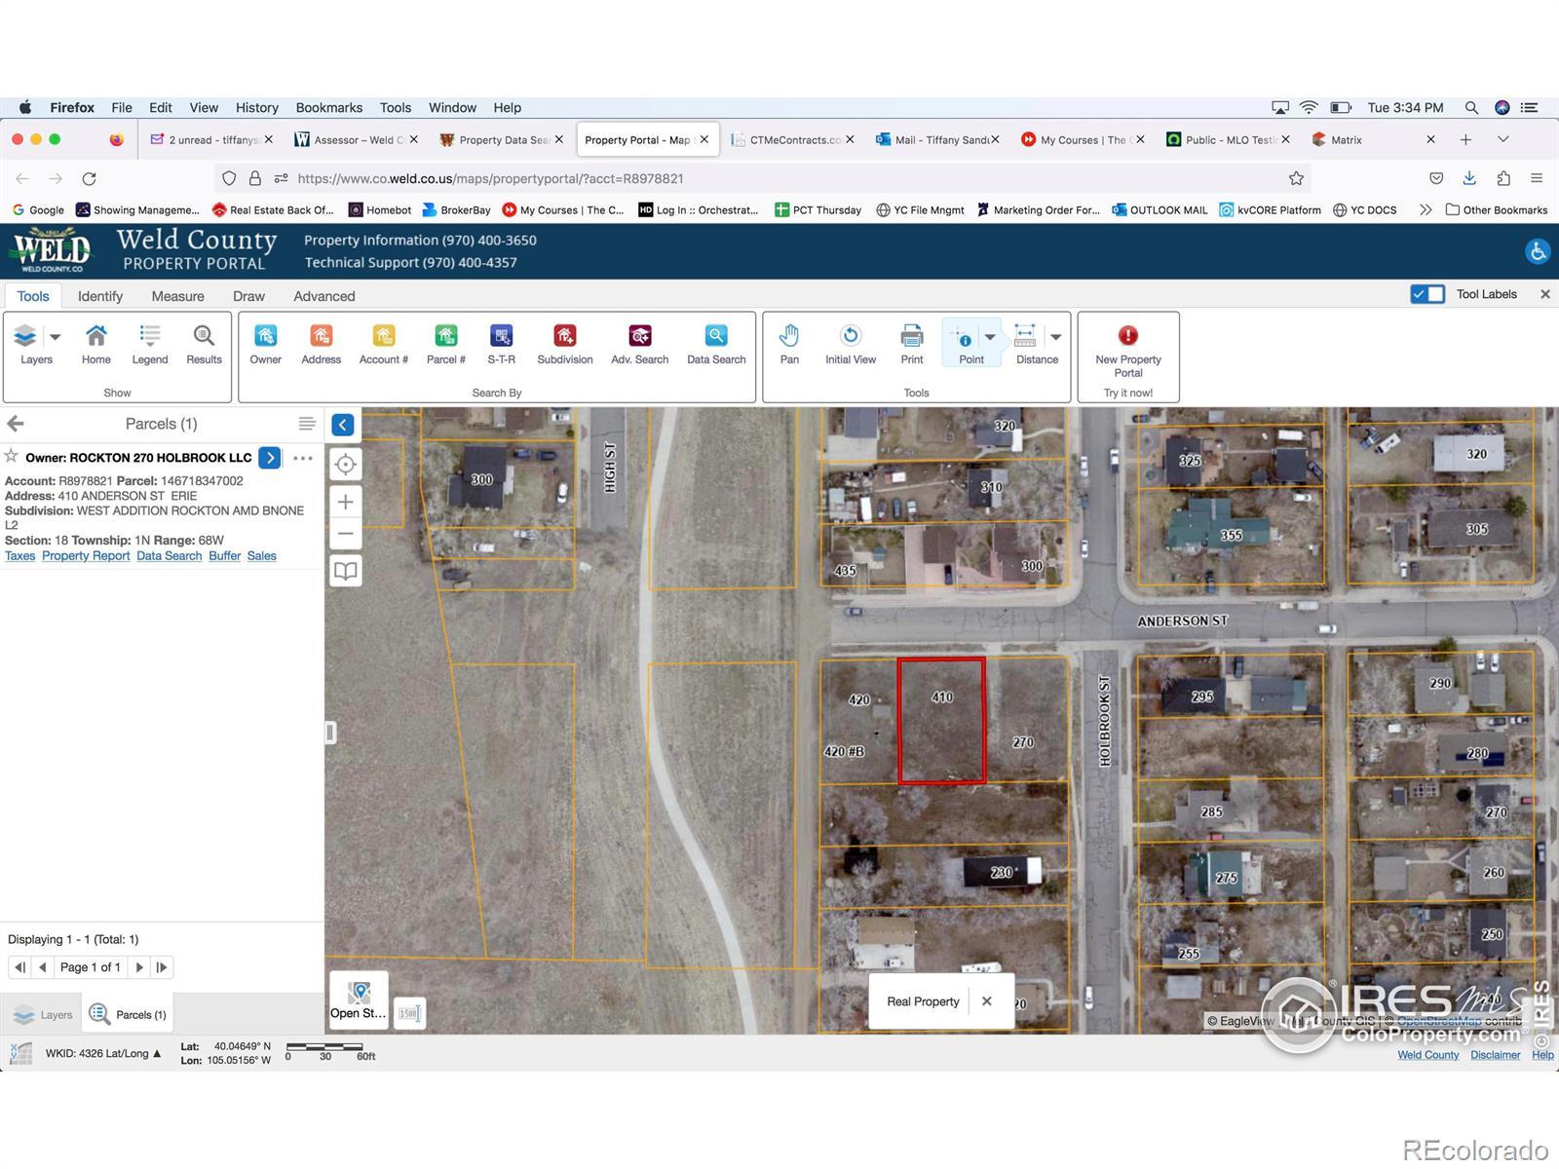Expand the Distance tool dropdown arrow
This screenshot has height=1169, width=1559.
[1055, 337]
